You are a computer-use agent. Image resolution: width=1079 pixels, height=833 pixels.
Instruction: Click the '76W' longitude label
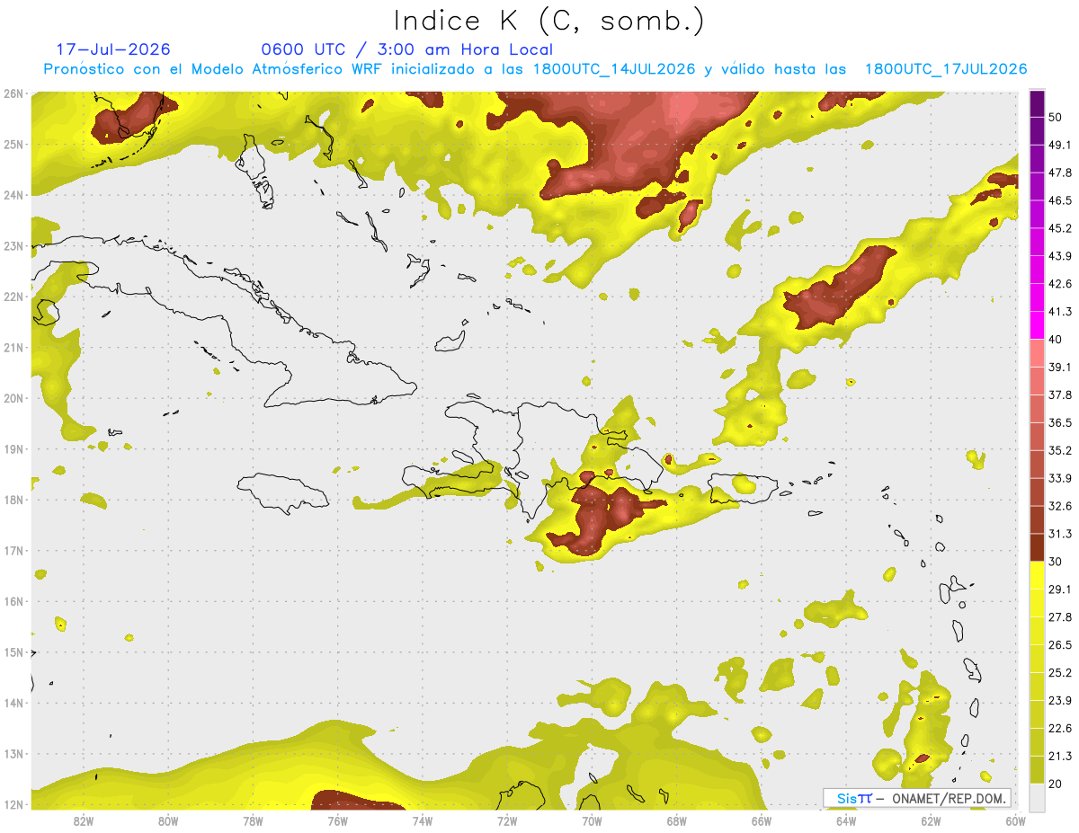point(337,821)
